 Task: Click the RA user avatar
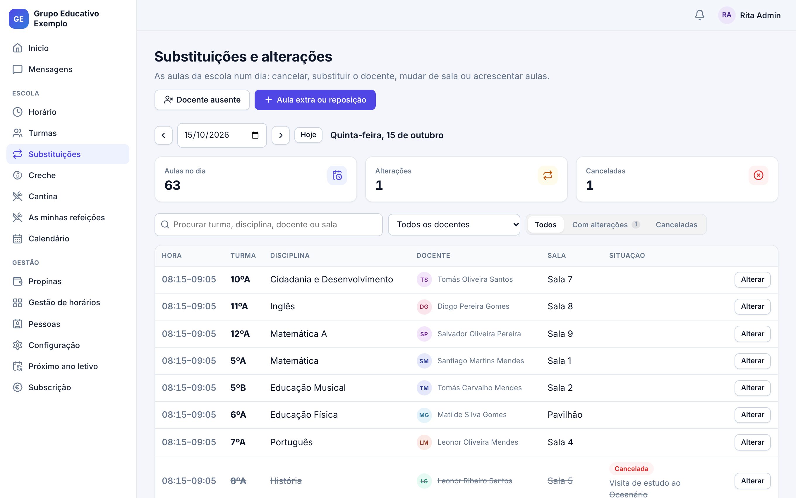(x=726, y=15)
